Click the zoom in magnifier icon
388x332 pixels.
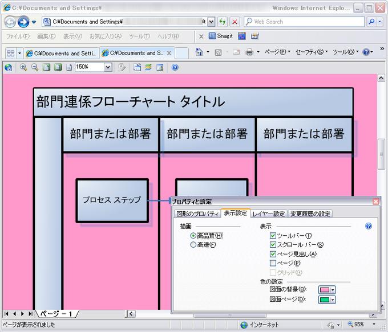click(x=23, y=67)
